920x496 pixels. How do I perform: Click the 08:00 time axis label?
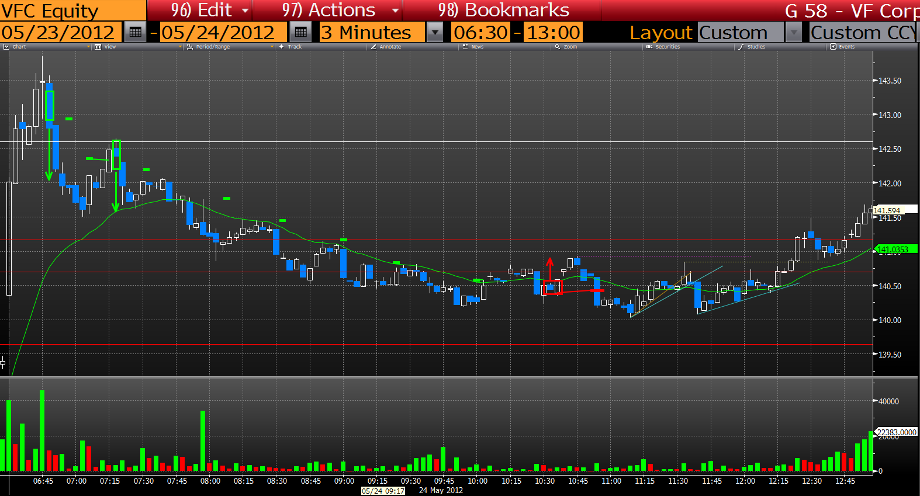(x=210, y=481)
